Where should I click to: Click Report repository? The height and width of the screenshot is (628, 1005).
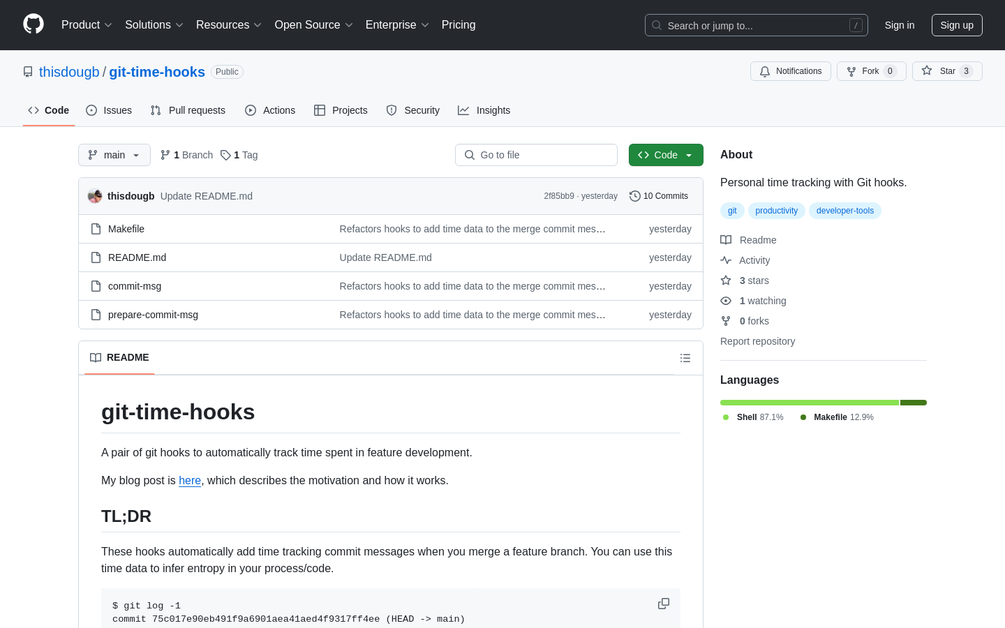757,341
